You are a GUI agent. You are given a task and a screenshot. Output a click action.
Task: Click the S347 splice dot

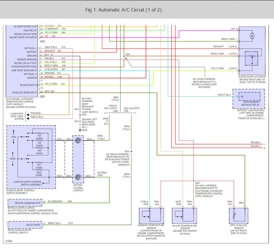(x=131, y=151)
